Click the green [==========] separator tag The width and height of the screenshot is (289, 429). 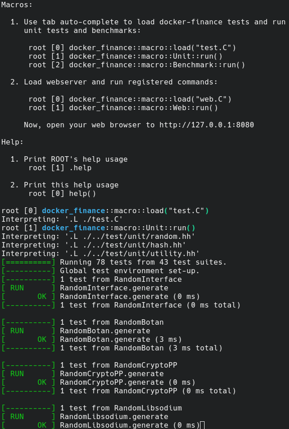pos(28,262)
